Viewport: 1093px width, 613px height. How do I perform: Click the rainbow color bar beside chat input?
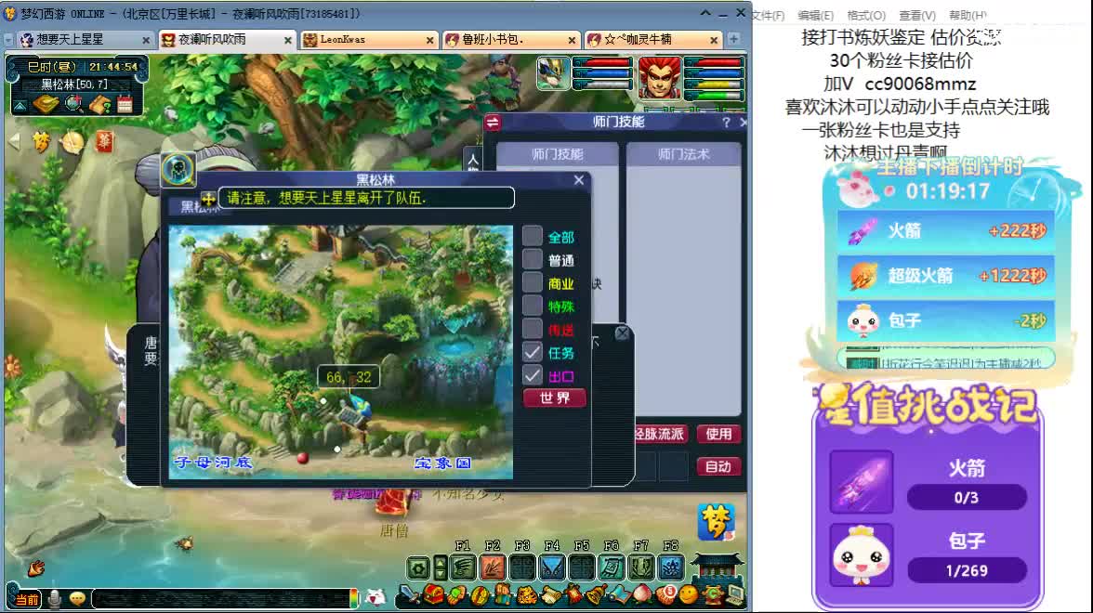point(354,598)
